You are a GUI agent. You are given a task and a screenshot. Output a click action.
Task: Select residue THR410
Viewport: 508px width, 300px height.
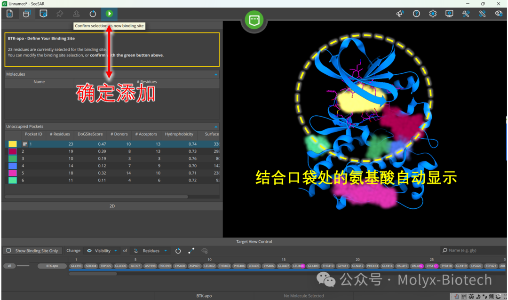(328, 266)
